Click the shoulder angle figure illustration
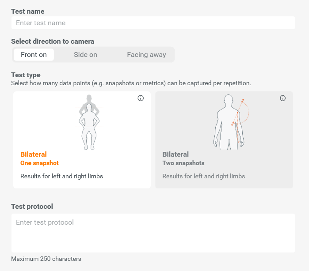309x271 pixels. click(x=231, y=122)
